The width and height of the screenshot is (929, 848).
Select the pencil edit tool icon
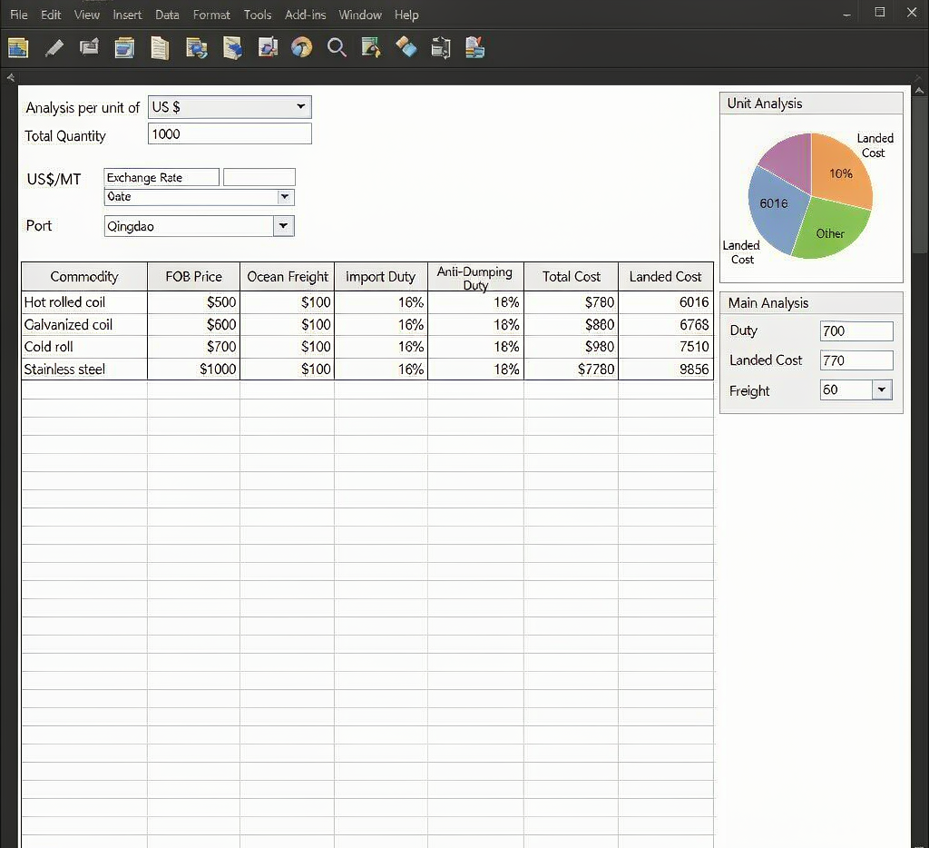[54, 47]
